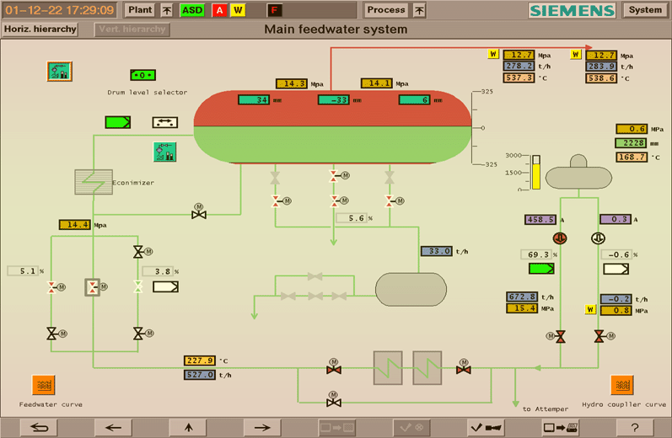Open the System menu
Viewport: 672px width, 438px height.
(x=645, y=10)
